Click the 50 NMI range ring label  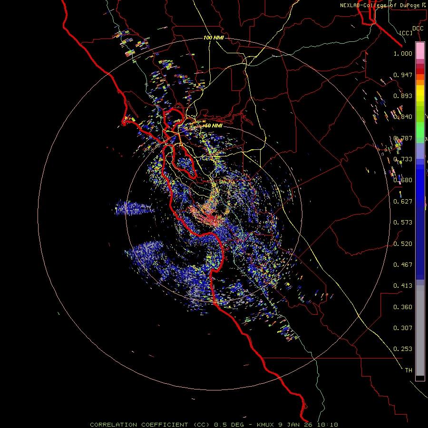click(213, 126)
